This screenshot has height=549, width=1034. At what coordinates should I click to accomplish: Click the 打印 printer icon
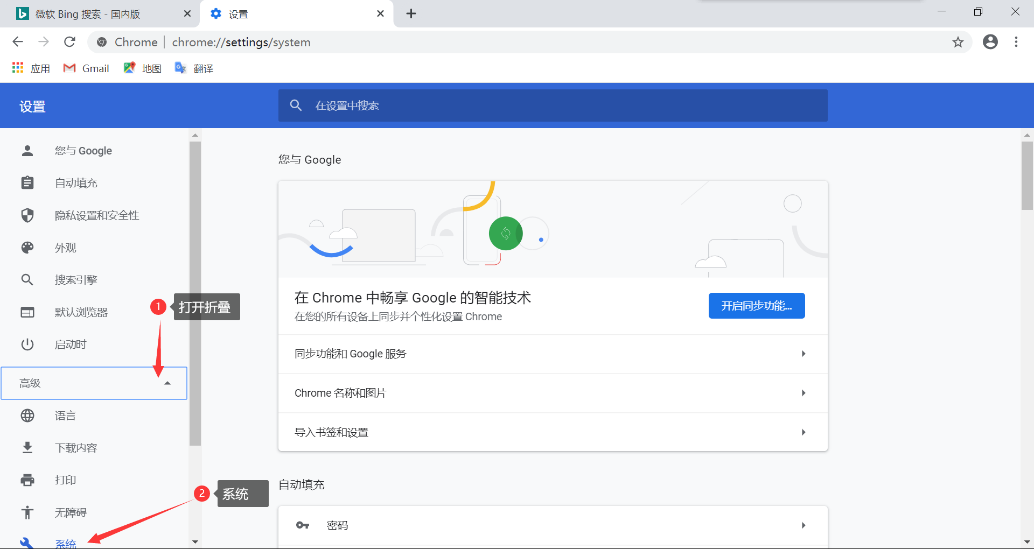pyautogui.click(x=27, y=480)
